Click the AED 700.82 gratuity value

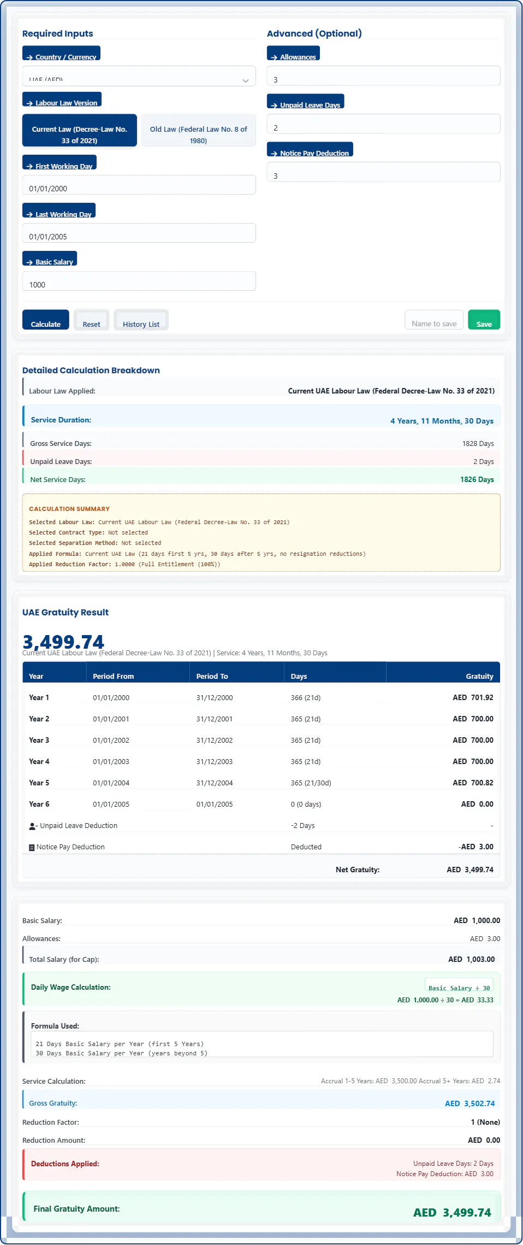[473, 783]
